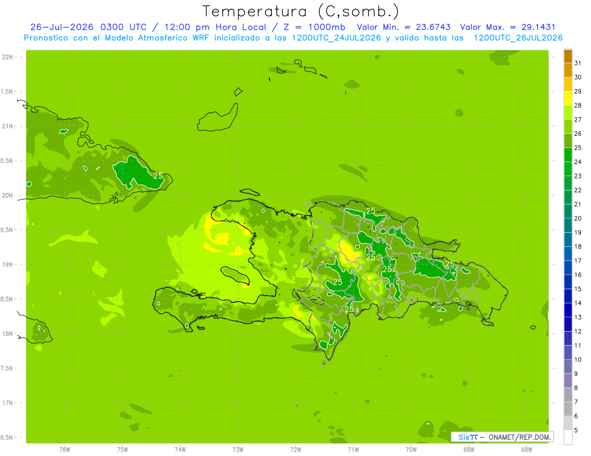Click the SisTT ONAMET/REP.DOM. logo box

tap(502, 437)
